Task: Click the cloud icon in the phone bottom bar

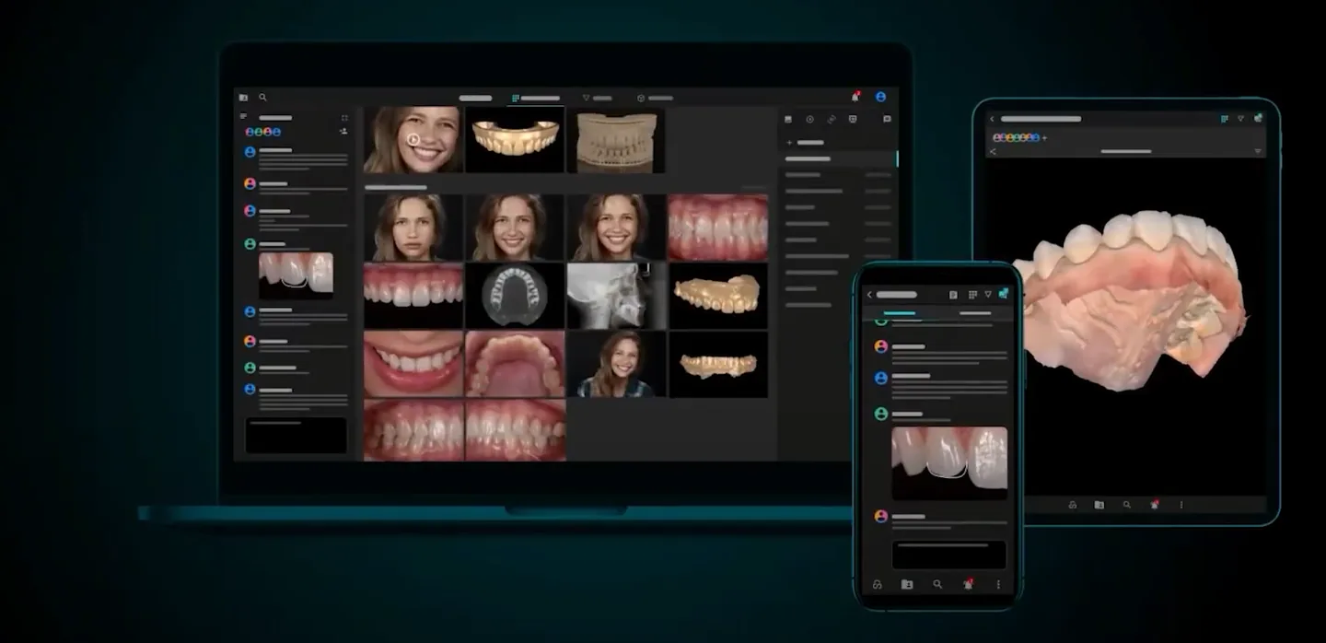Action: (878, 584)
